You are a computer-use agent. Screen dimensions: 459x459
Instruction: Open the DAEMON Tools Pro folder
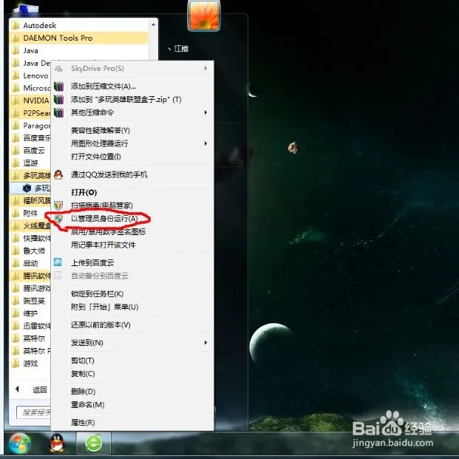click(x=78, y=38)
